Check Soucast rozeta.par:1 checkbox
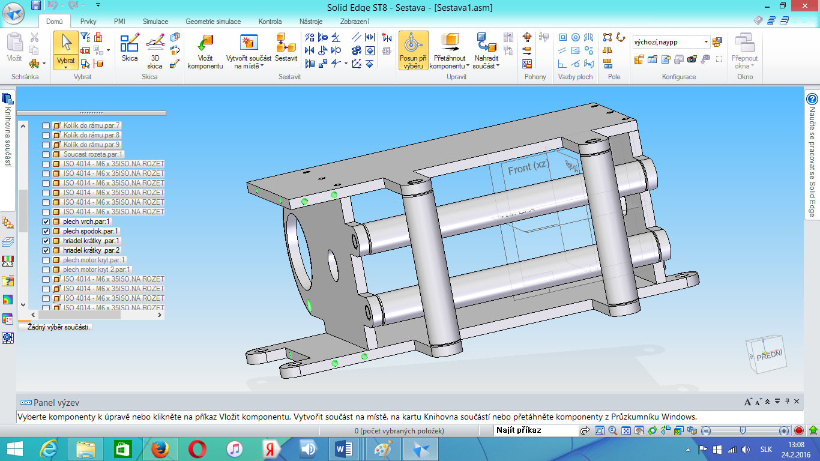Image resolution: width=820 pixels, height=461 pixels. (x=46, y=154)
